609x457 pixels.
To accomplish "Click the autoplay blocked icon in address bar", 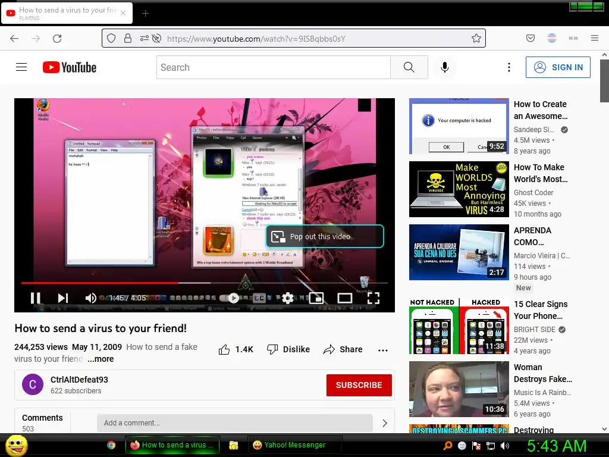I will pos(156,38).
